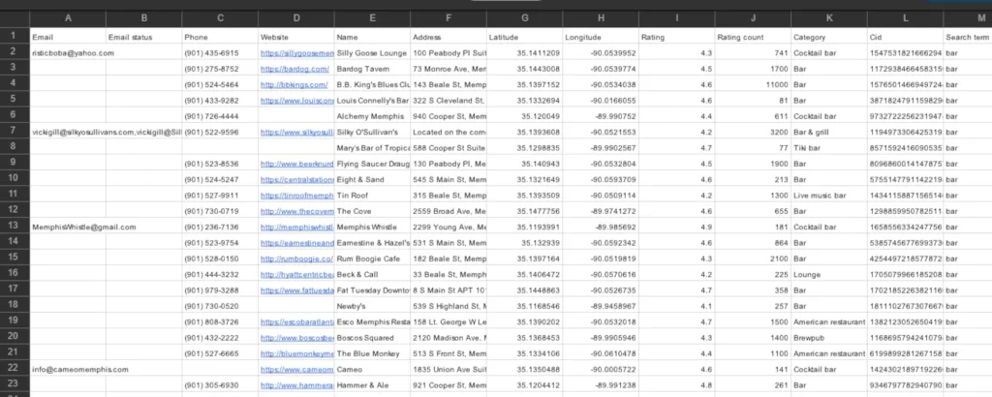Screen dimensions: 992x397
Task: Select address cell 100 Peabody Pl
Action: pos(449,53)
